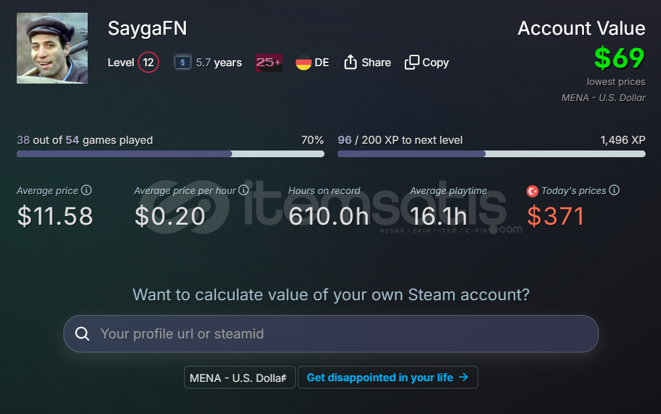
Task: Click the 25+ games collector badge
Action: (268, 62)
